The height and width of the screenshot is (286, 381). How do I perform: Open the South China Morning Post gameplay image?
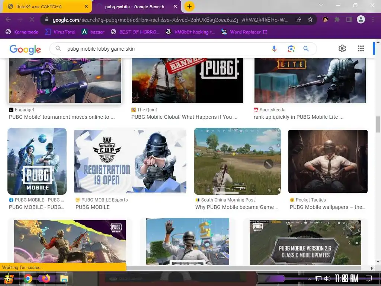pyautogui.click(x=237, y=161)
